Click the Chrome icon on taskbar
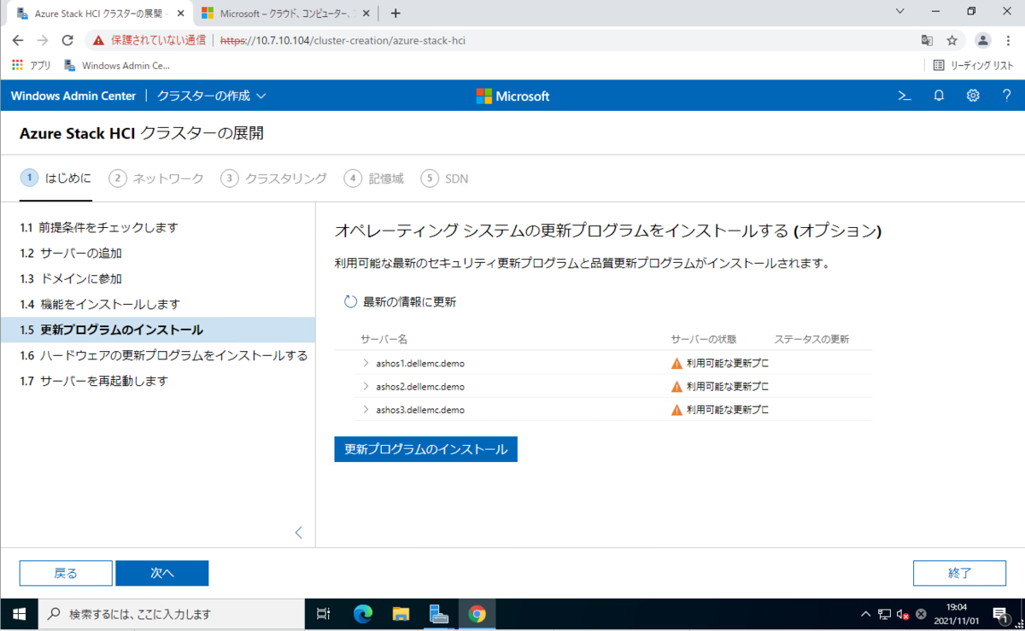The height and width of the screenshot is (631, 1025). tap(477, 614)
